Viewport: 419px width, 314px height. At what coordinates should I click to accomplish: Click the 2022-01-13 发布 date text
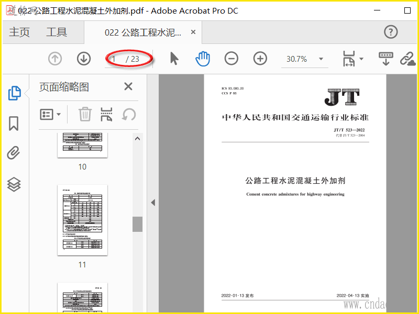(x=237, y=296)
